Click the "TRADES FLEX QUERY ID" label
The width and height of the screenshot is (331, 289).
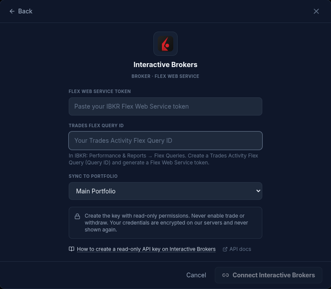(x=96, y=125)
